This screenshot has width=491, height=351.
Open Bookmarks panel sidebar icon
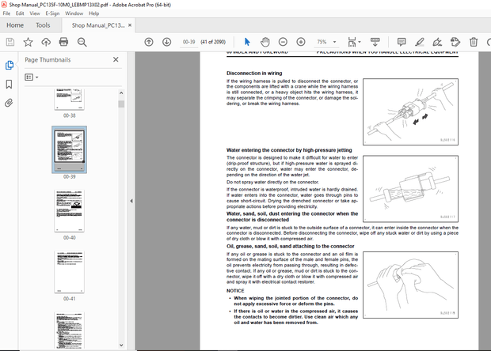click(x=9, y=84)
